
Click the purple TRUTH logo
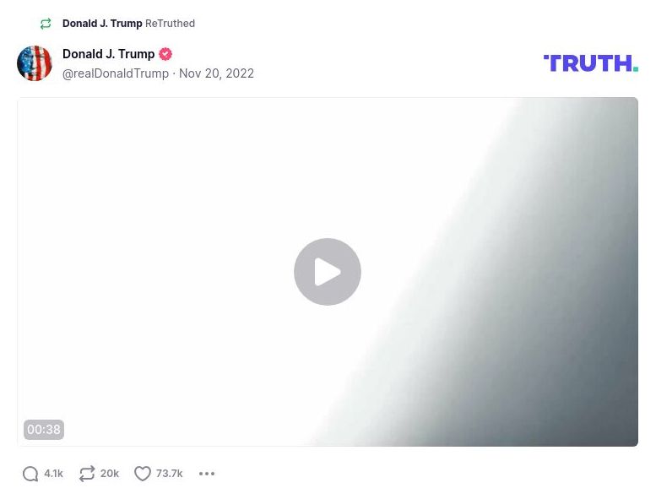pos(591,63)
